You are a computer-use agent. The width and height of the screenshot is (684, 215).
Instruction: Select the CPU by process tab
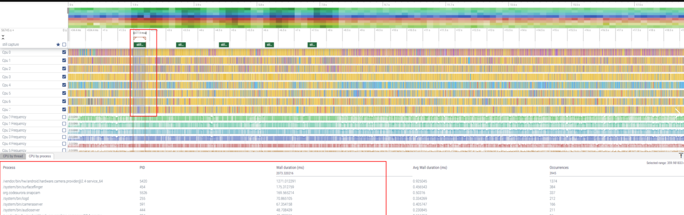(x=40, y=156)
